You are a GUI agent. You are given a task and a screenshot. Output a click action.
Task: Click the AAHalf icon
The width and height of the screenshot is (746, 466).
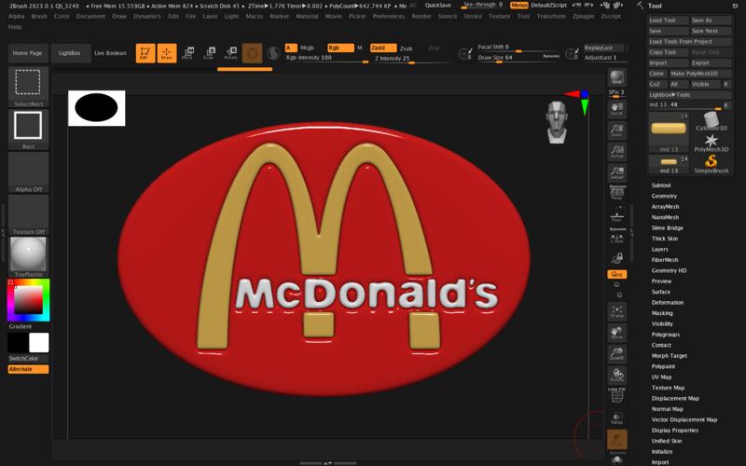pyautogui.click(x=616, y=173)
